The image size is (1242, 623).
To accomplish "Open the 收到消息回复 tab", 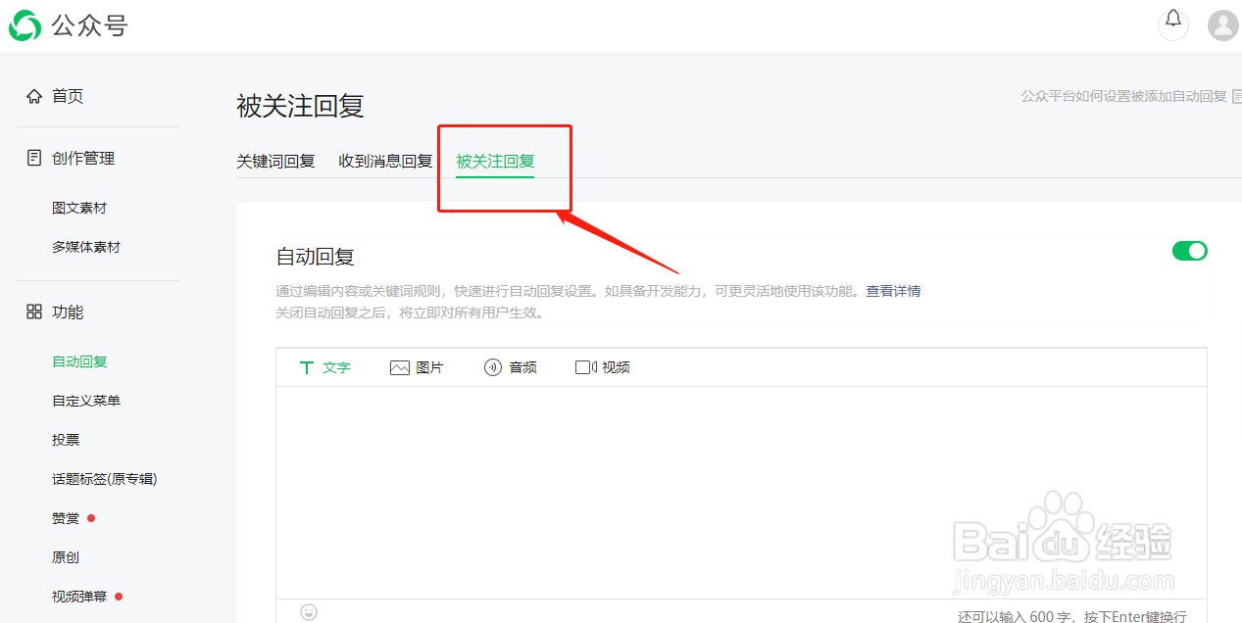I will pyautogui.click(x=384, y=161).
